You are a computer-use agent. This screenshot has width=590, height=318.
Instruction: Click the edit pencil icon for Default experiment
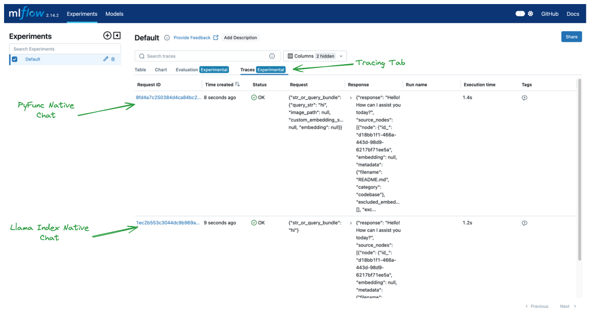106,59
